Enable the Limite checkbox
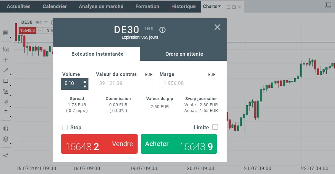Screen dimensions: 335x174 pos(215,127)
